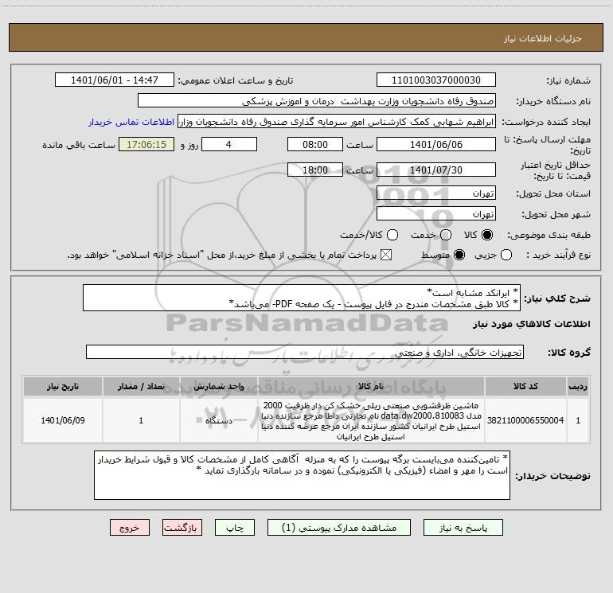Select the جزیی purchase type radio
The image size is (613, 593).
click(x=506, y=255)
